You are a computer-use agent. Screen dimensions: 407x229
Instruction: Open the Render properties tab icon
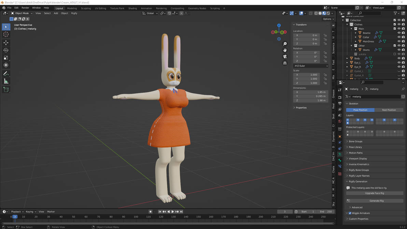340,97
